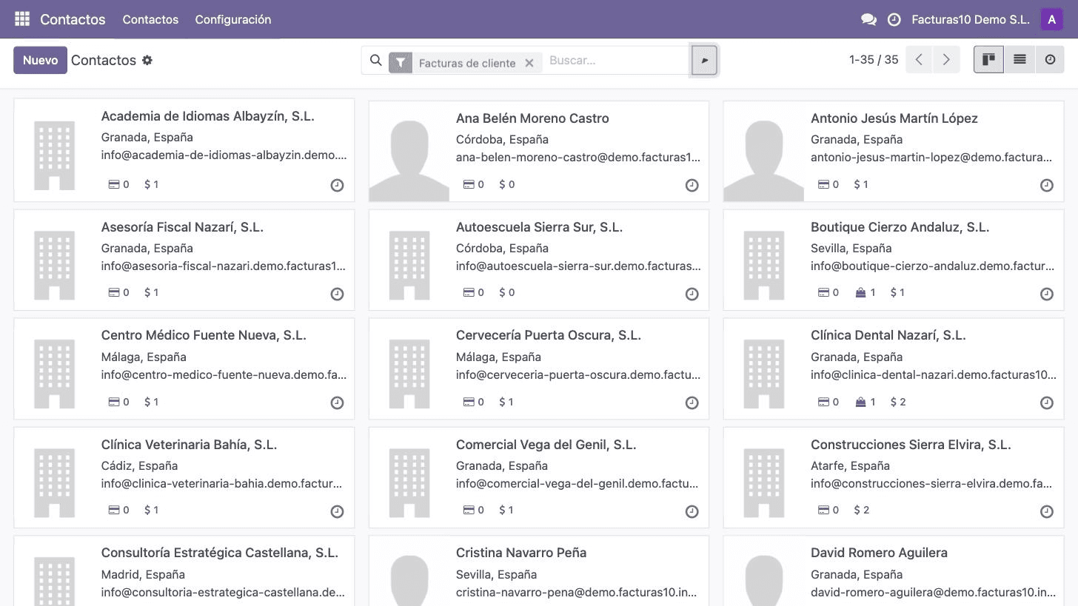
Task: Toggle the search options dropdown arrow
Action: pos(704,60)
